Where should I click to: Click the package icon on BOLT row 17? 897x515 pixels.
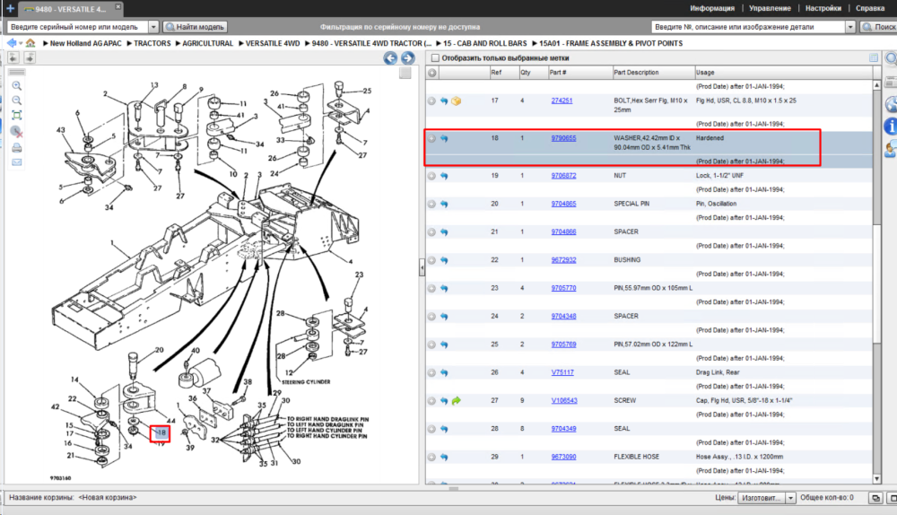point(456,101)
